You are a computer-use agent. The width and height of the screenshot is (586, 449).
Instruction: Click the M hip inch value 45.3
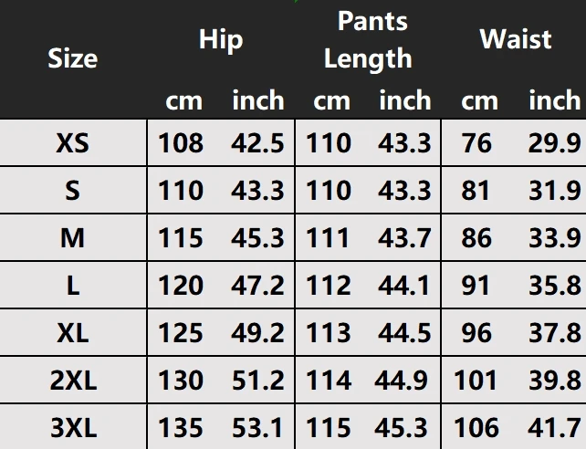257,238
